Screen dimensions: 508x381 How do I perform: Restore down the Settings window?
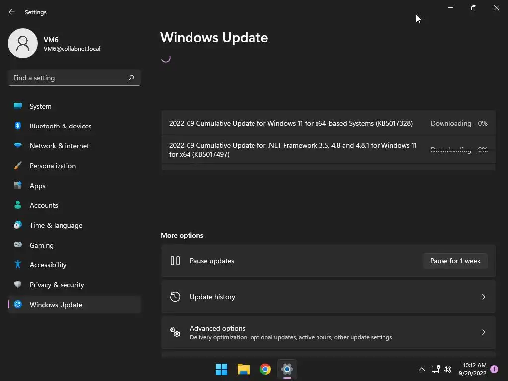474,8
